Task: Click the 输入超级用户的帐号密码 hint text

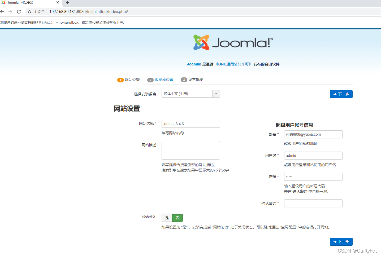Action: click(x=304, y=186)
